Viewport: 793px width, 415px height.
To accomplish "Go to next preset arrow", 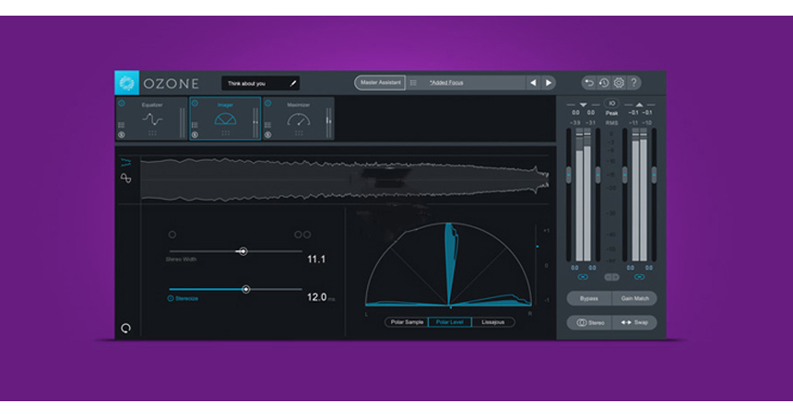I will coord(549,83).
